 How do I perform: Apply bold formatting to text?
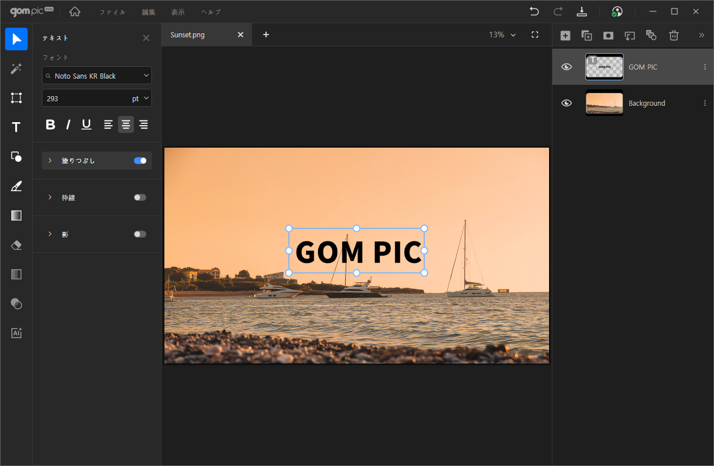pyautogui.click(x=50, y=124)
